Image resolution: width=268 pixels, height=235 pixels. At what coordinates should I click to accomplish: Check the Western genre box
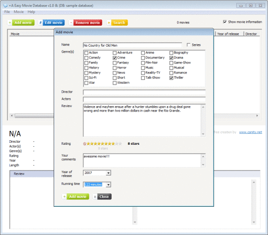(x=115, y=83)
